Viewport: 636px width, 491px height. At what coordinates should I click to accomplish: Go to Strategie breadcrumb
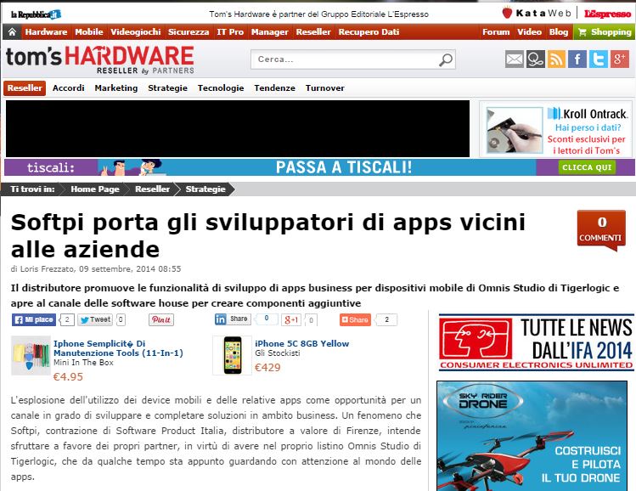point(205,189)
